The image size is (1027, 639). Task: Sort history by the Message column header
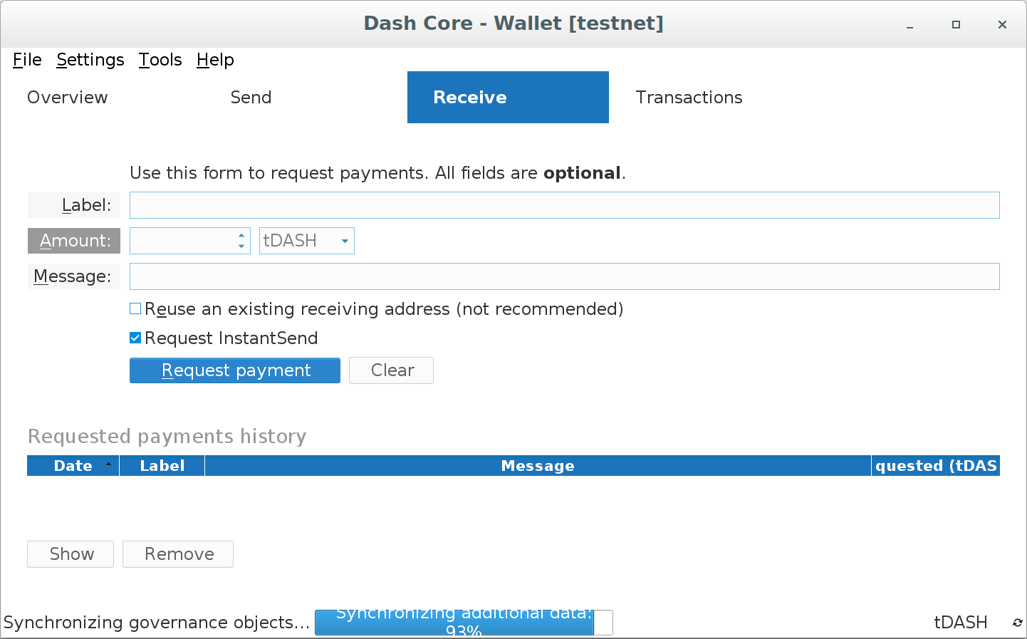point(538,466)
